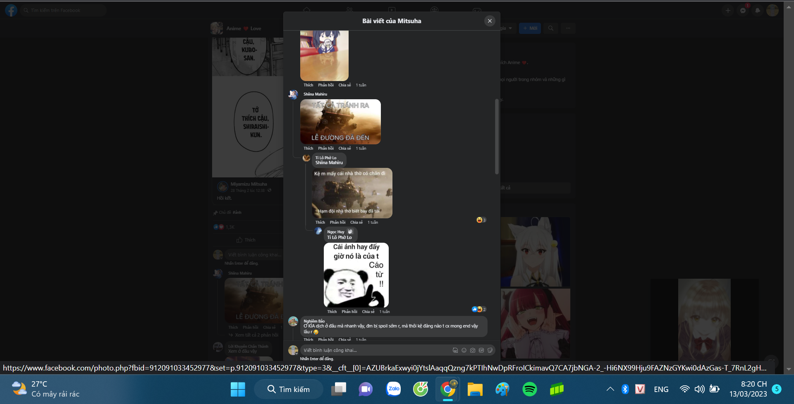Click the comments scrollbar in the dialog

pyautogui.click(x=497, y=136)
